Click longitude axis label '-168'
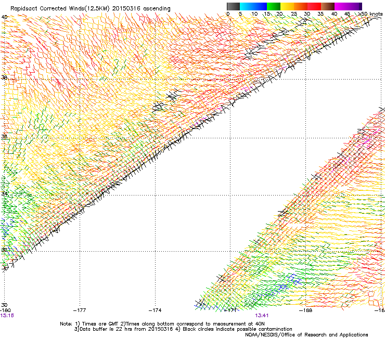Viewport: 385px width, 338px height. point(306,310)
